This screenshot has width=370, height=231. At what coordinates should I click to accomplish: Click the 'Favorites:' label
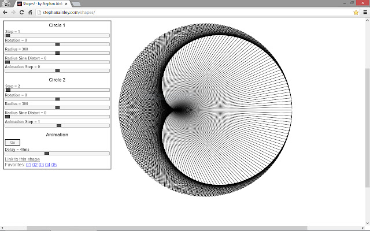pos(14,165)
